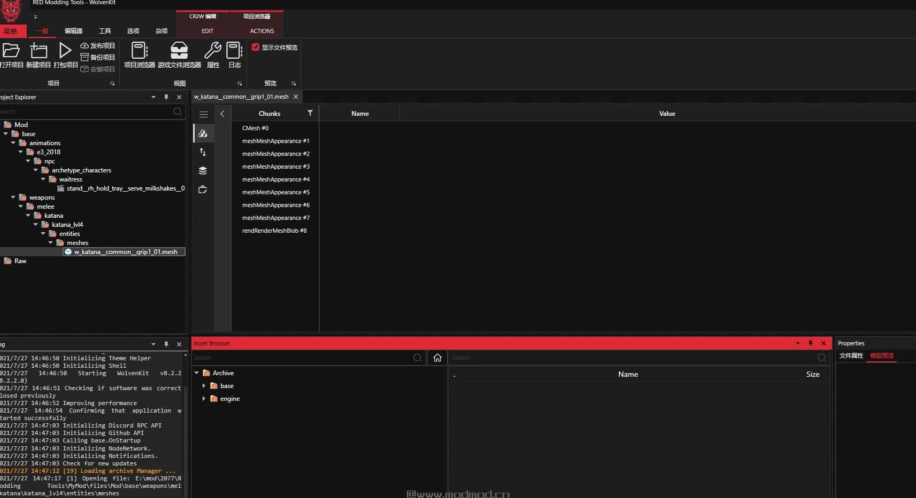This screenshot has width=916, height=498.
Task: Collapse chunk list with left chevron
Action: [222, 114]
